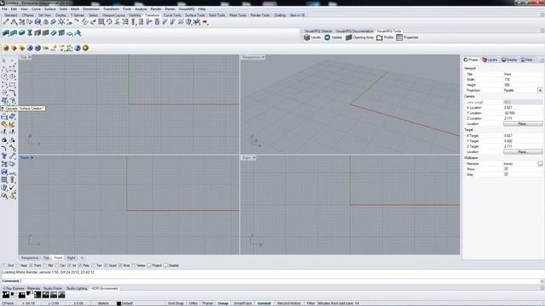Switch to the Curve Tools toolbar tab
The width and height of the screenshot is (545, 306).
172,15
